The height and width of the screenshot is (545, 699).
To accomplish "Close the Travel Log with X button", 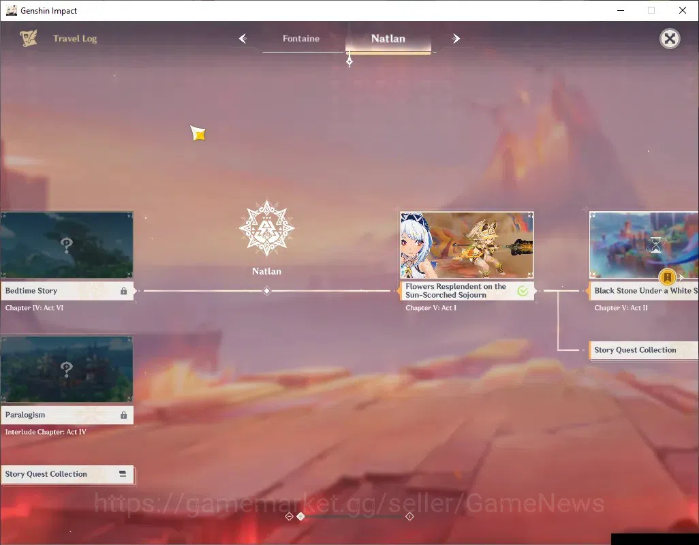I will [x=670, y=39].
